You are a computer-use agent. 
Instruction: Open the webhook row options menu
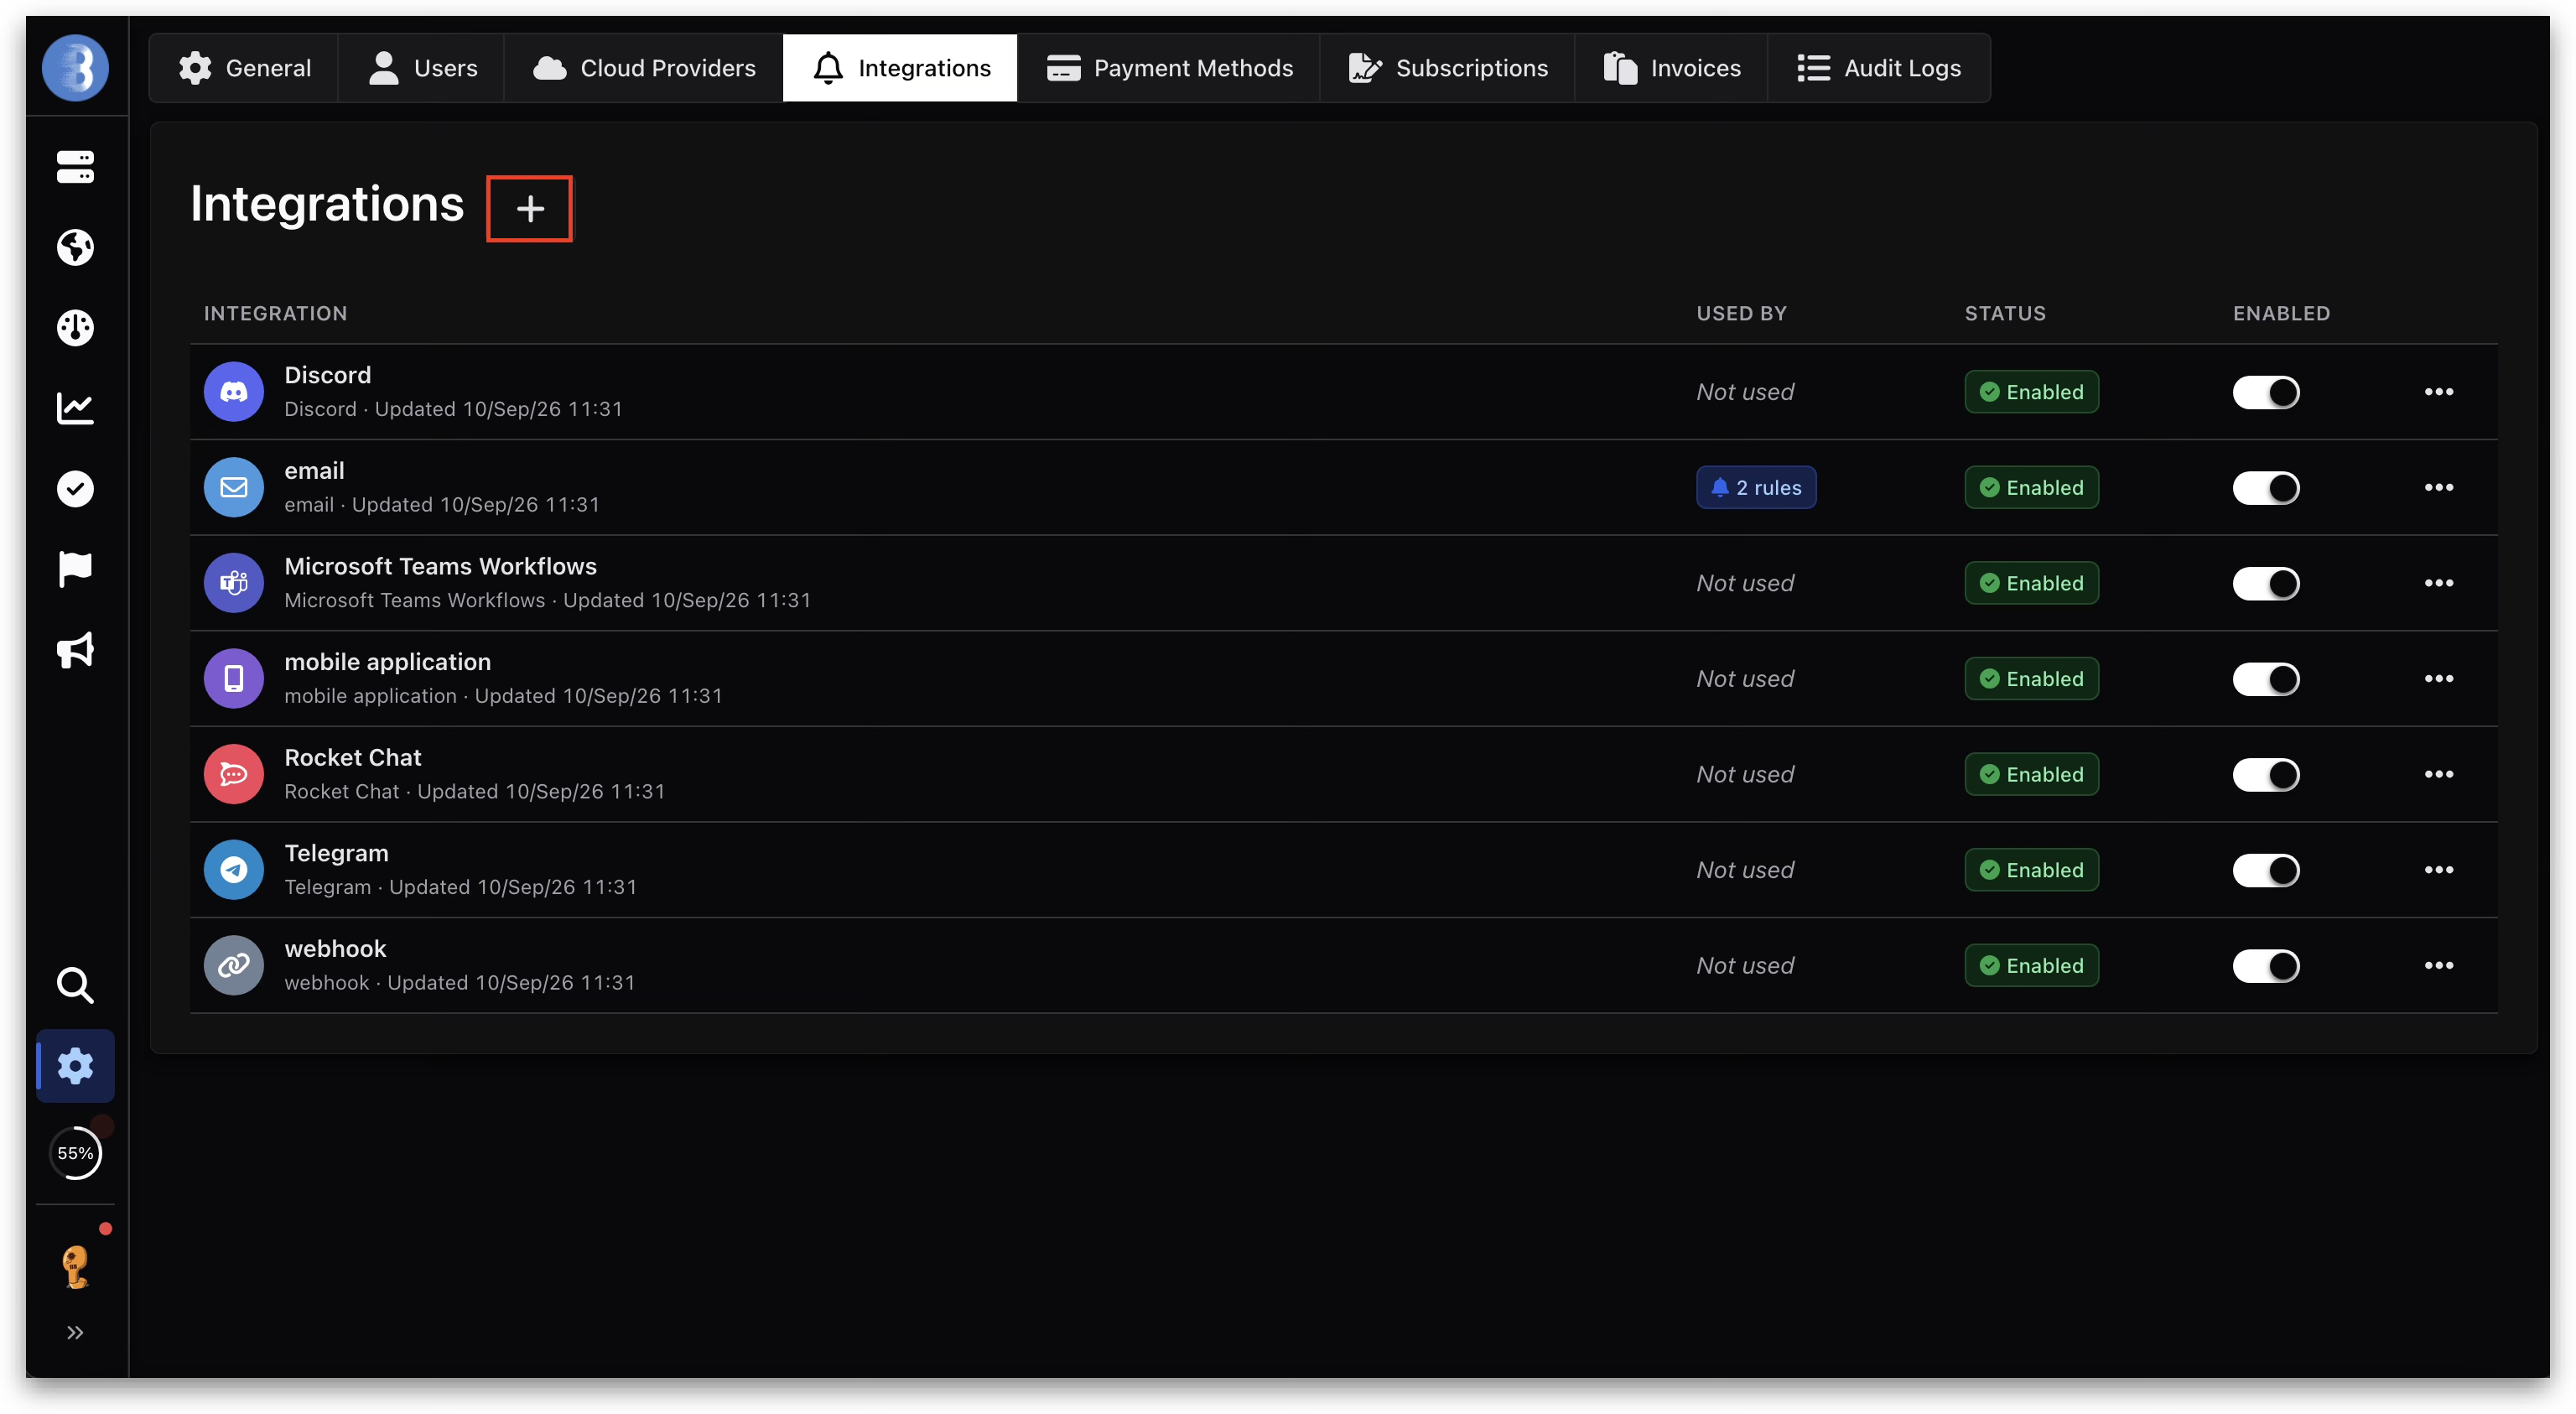coord(2439,966)
